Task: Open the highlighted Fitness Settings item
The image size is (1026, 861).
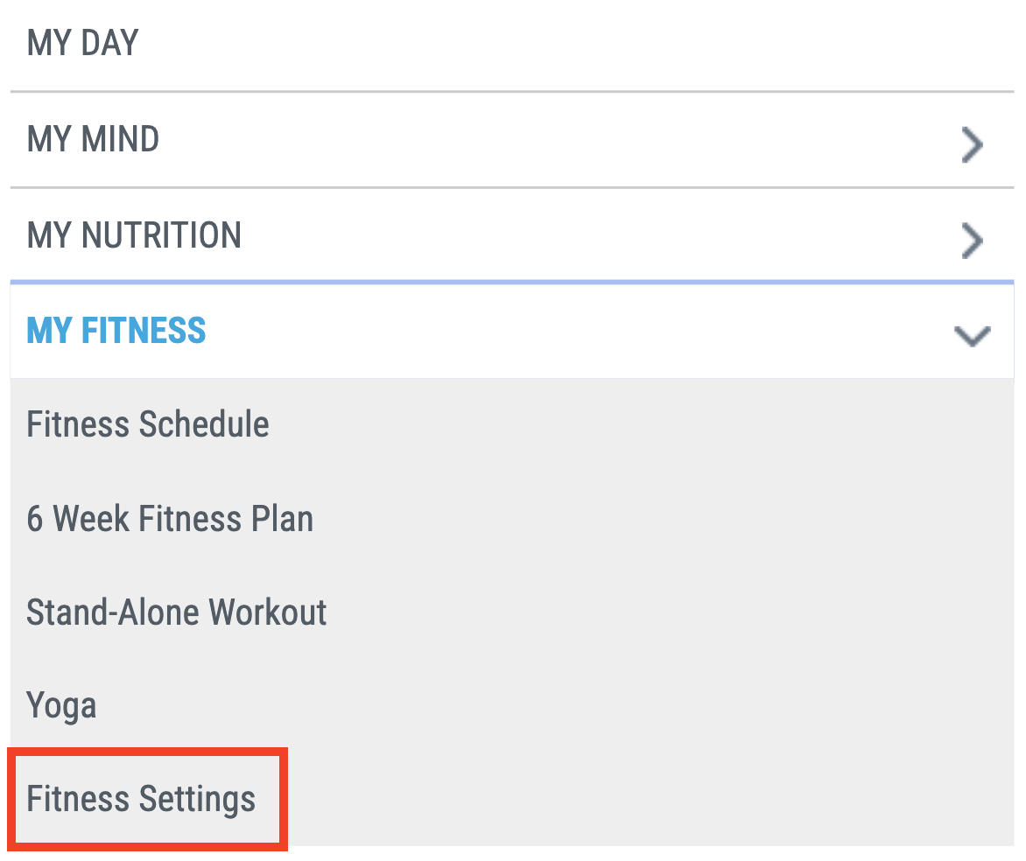Action: click(x=141, y=799)
